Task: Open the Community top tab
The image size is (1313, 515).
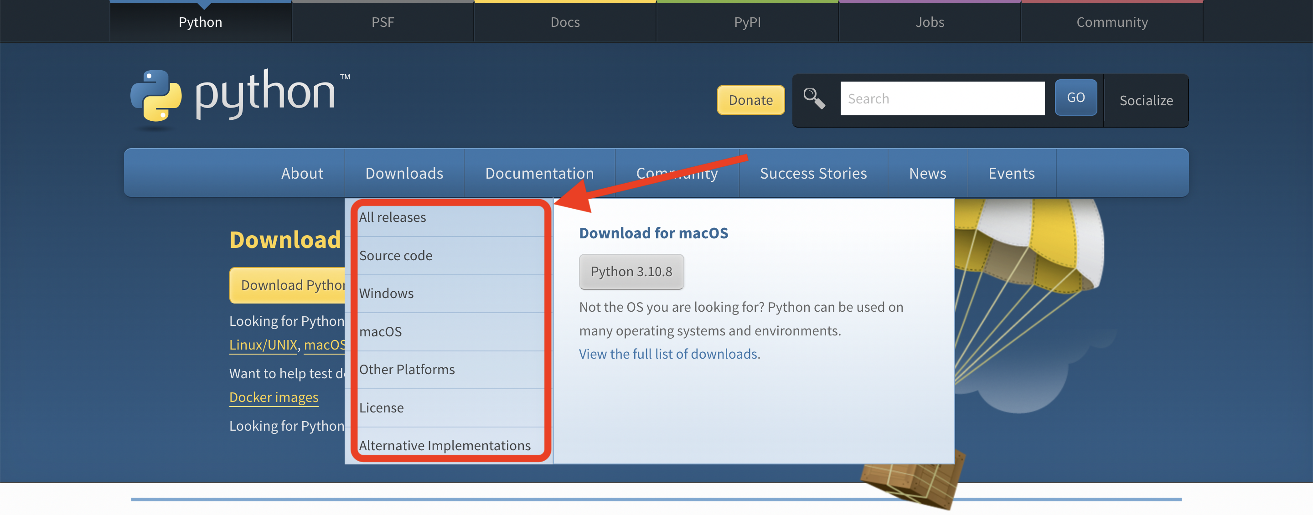Action: coord(1111,22)
